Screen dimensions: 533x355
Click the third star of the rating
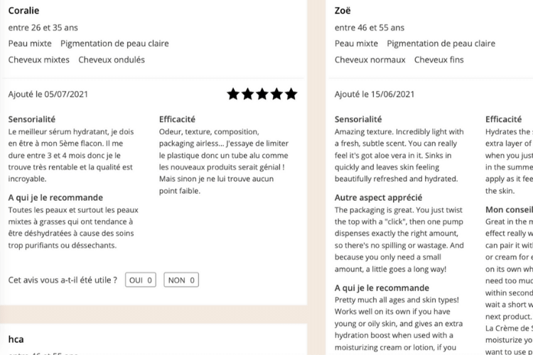[262, 94]
